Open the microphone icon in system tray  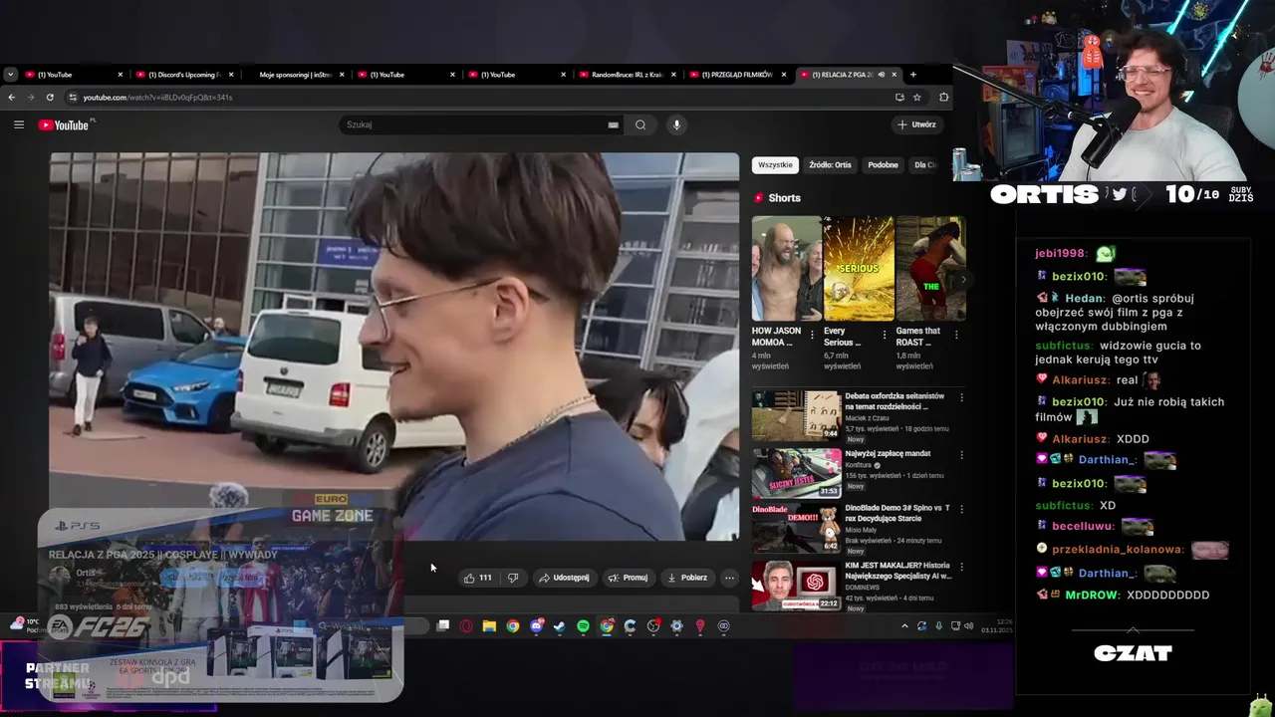coord(938,625)
